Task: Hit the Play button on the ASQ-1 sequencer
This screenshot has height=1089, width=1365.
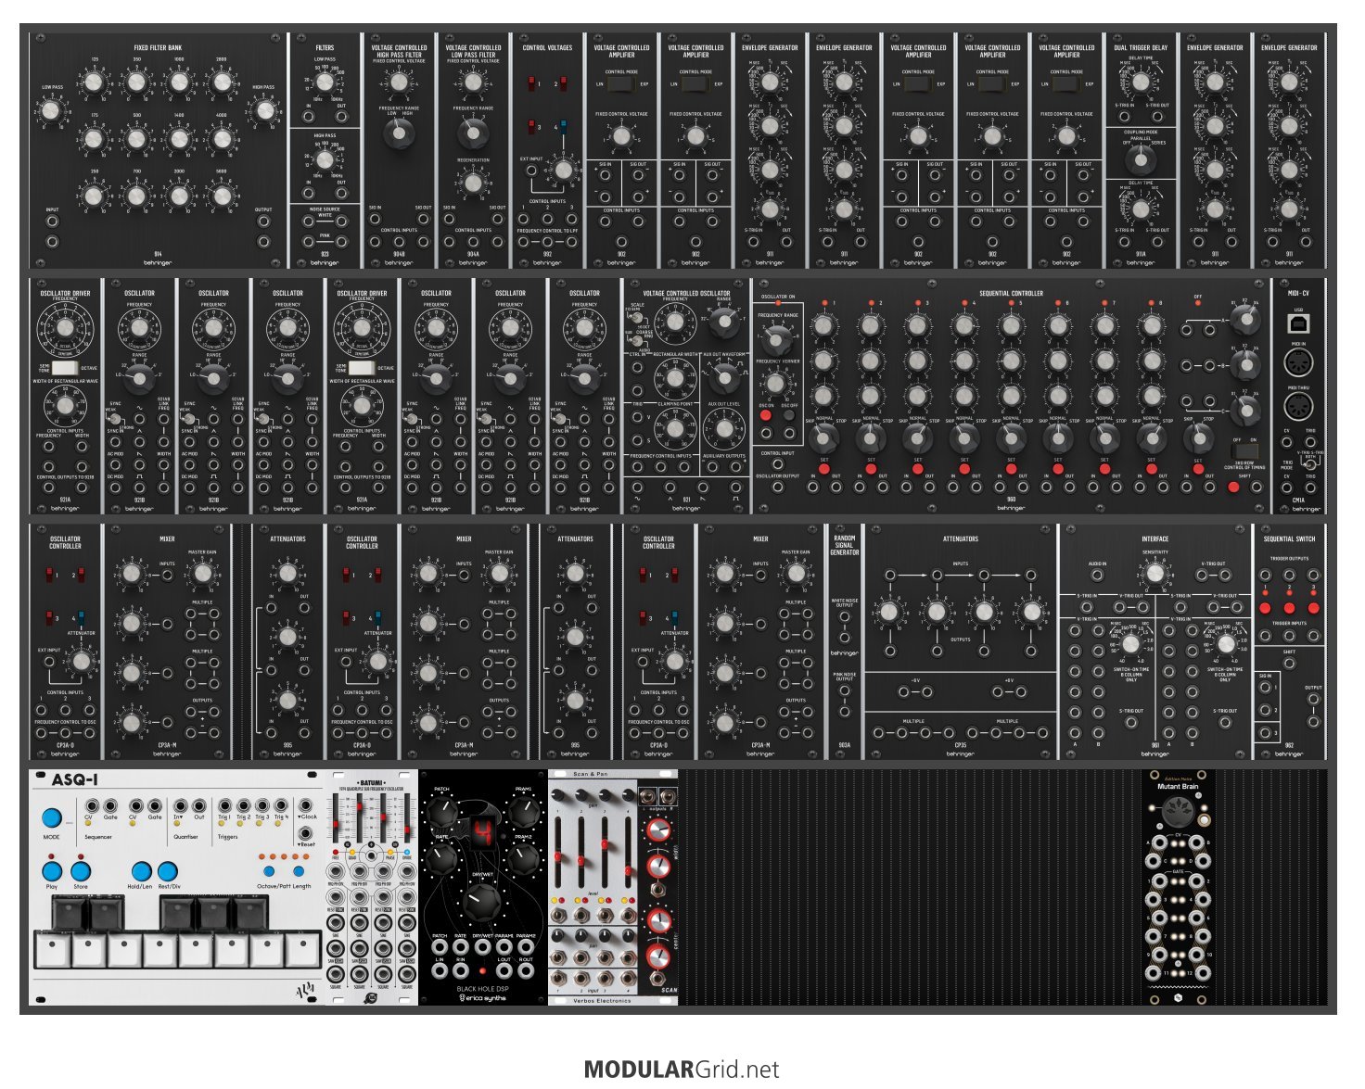Action: click(x=52, y=871)
